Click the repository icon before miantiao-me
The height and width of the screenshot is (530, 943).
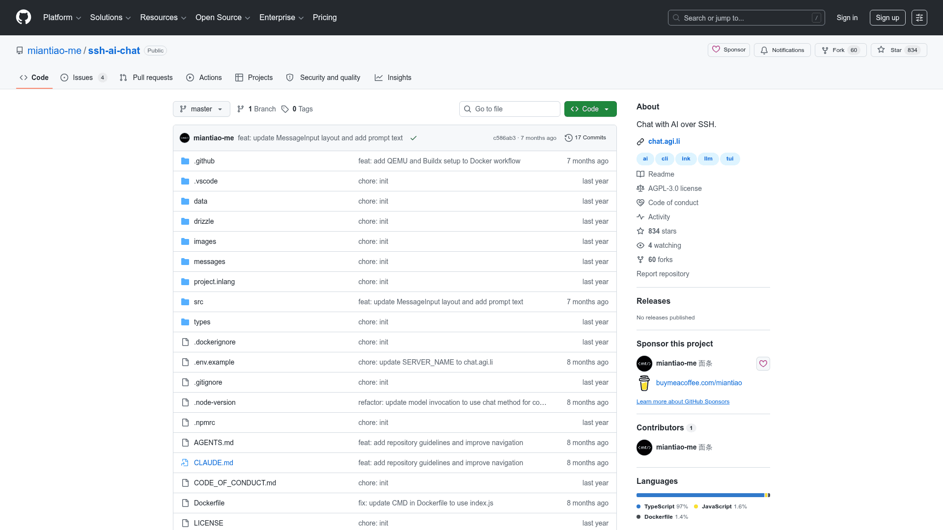point(20,51)
